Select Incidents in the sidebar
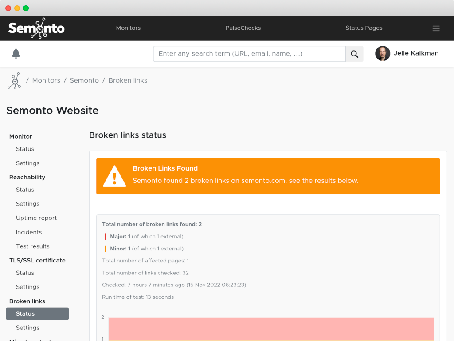This screenshot has width=454, height=341. [29, 232]
